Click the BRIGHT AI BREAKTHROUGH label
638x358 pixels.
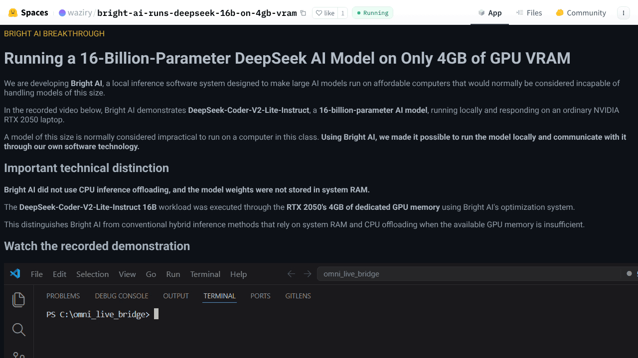coord(54,34)
